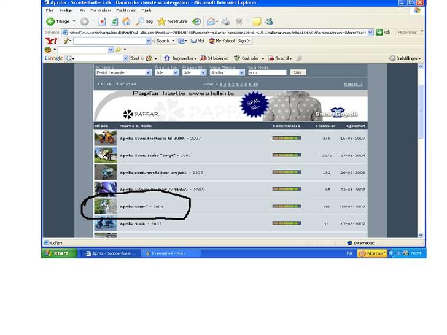Screen dimensions: 447x335
Task: Refresh the page with the green icon
Action: coord(114,21)
